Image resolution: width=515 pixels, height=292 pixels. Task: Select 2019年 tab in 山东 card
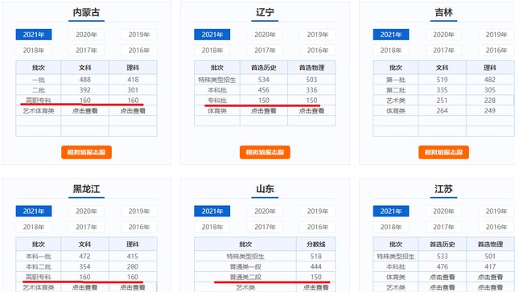pos(318,212)
